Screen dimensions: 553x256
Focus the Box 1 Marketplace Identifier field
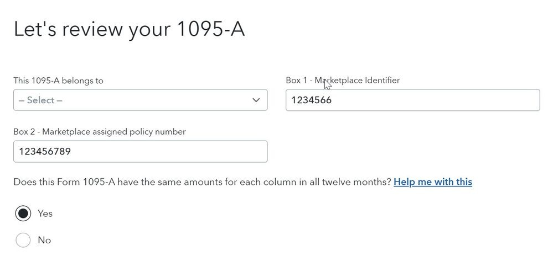coord(412,100)
